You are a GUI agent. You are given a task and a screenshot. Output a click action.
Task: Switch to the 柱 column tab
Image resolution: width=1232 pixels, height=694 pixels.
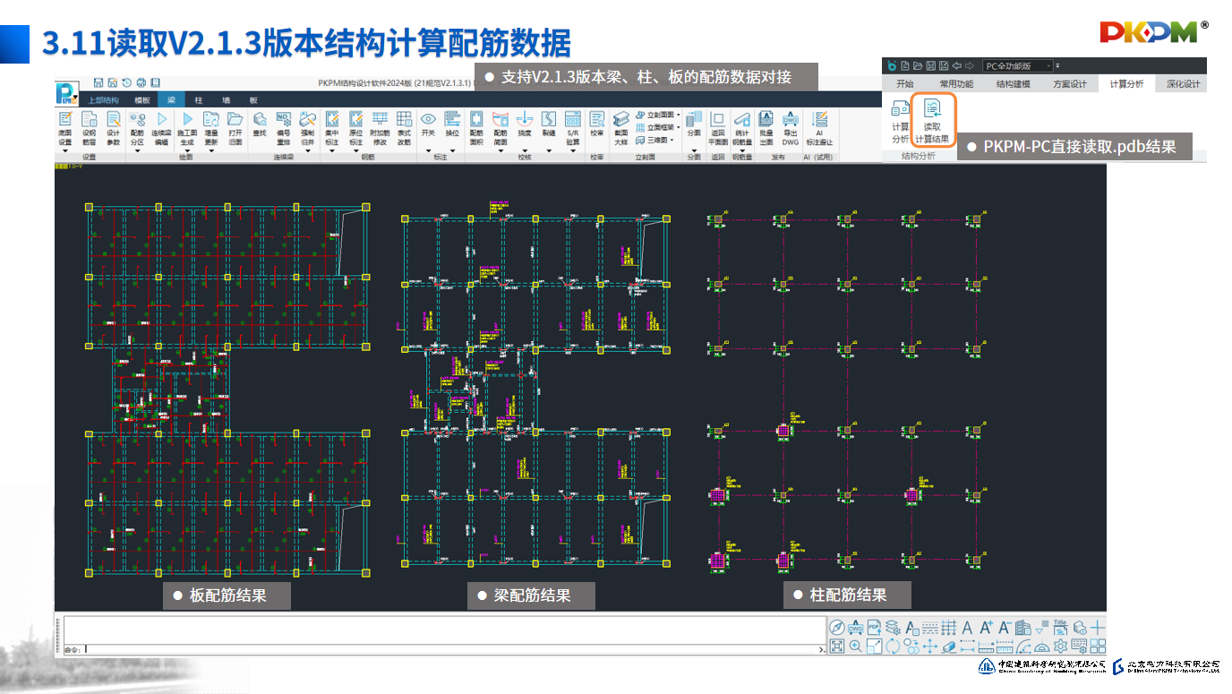tap(198, 100)
